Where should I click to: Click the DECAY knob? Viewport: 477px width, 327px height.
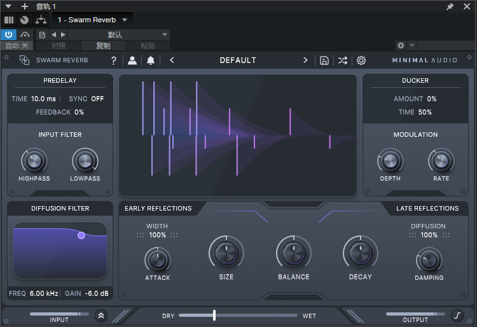[x=361, y=253]
